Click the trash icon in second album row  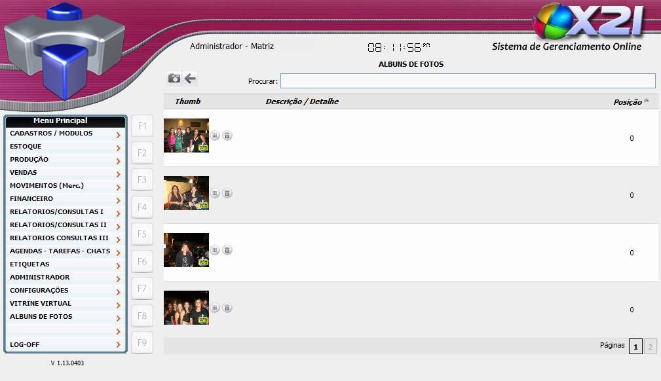(x=227, y=193)
